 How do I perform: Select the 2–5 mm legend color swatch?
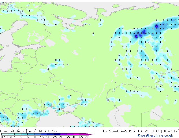pyautogui.click(x=24, y=134)
